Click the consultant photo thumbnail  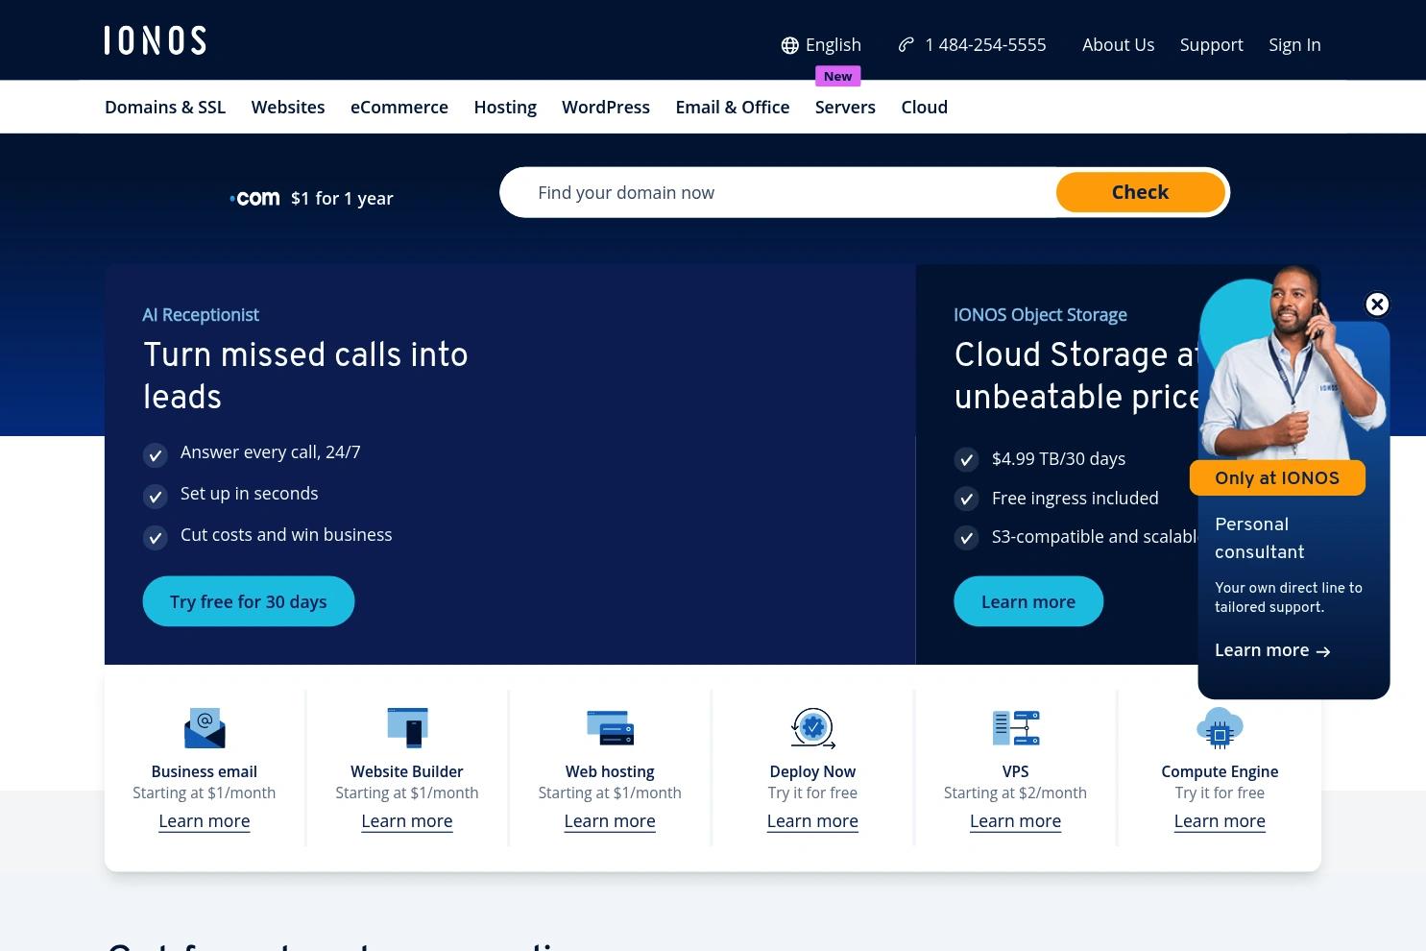[x=1292, y=365]
